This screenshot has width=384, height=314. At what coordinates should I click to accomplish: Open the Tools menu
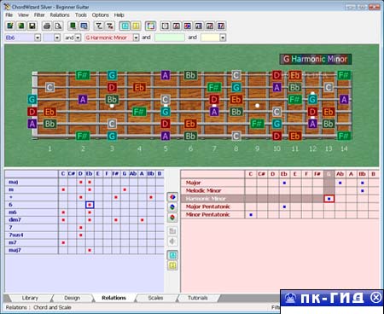pyautogui.click(x=81, y=15)
